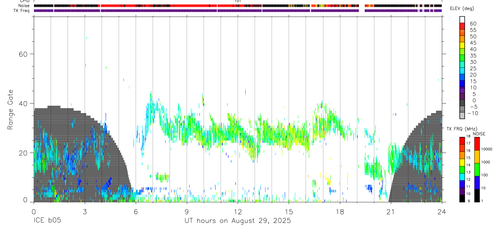Click the x-axis tick label 24
Viewport: 497px width, 229px height.
click(442, 211)
